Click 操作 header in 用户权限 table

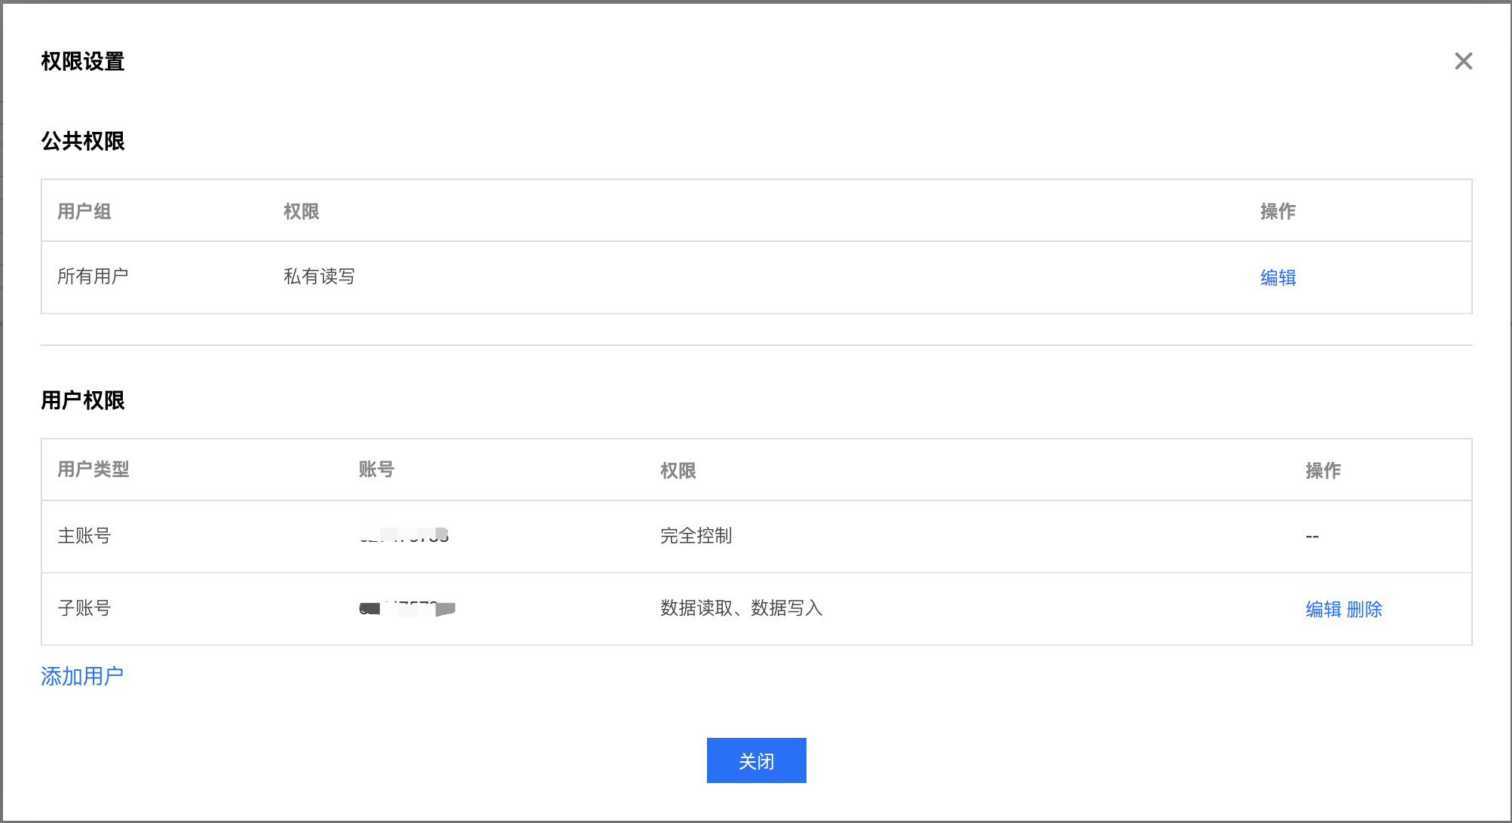(1323, 470)
